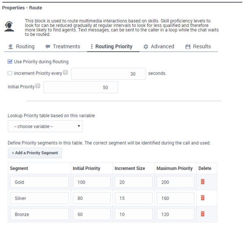Click the agent headset icon

click(9, 26)
